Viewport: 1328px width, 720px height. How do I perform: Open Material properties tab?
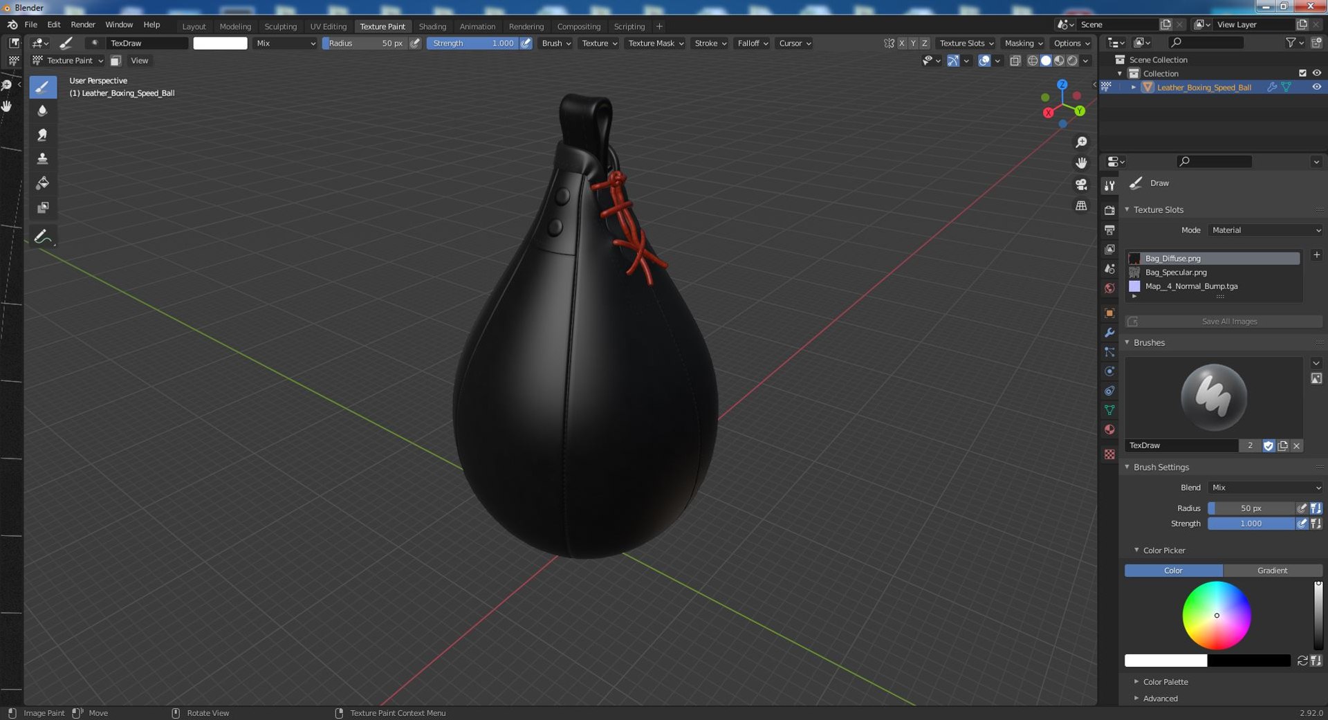pyautogui.click(x=1109, y=430)
